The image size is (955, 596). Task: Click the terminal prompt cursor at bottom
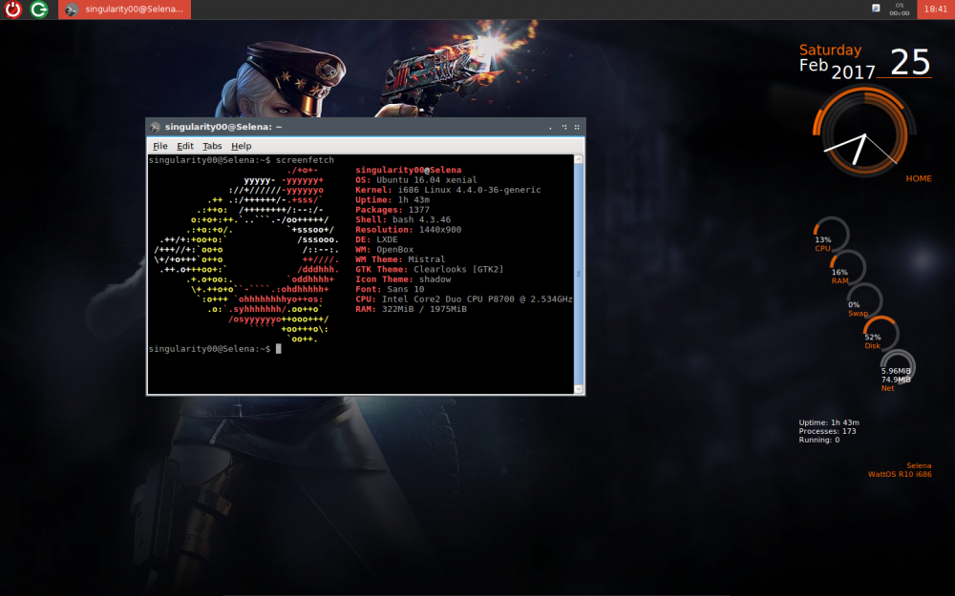(278, 348)
